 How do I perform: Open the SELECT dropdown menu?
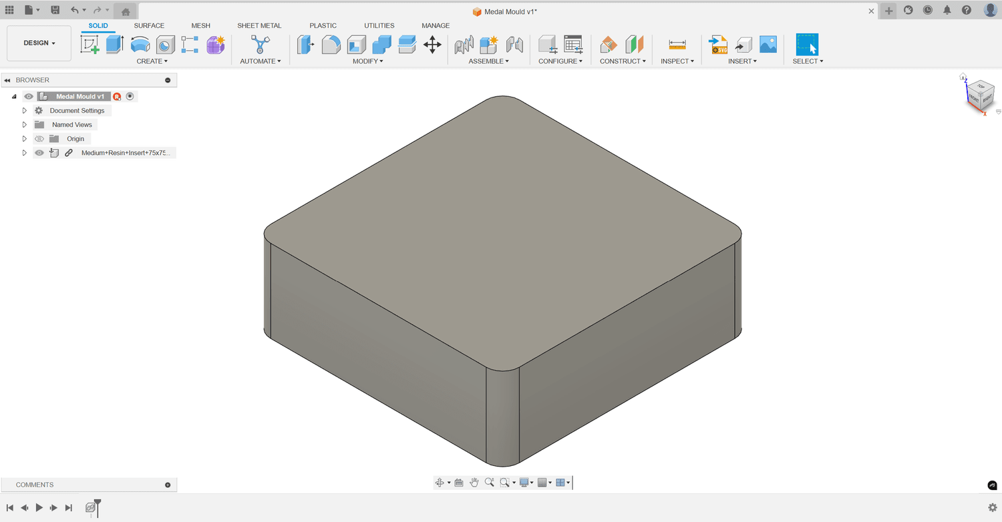click(808, 61)
